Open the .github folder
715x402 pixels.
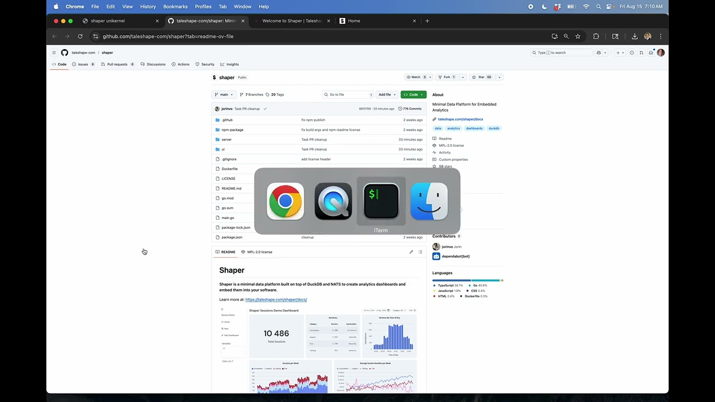(x=227, y=120)
